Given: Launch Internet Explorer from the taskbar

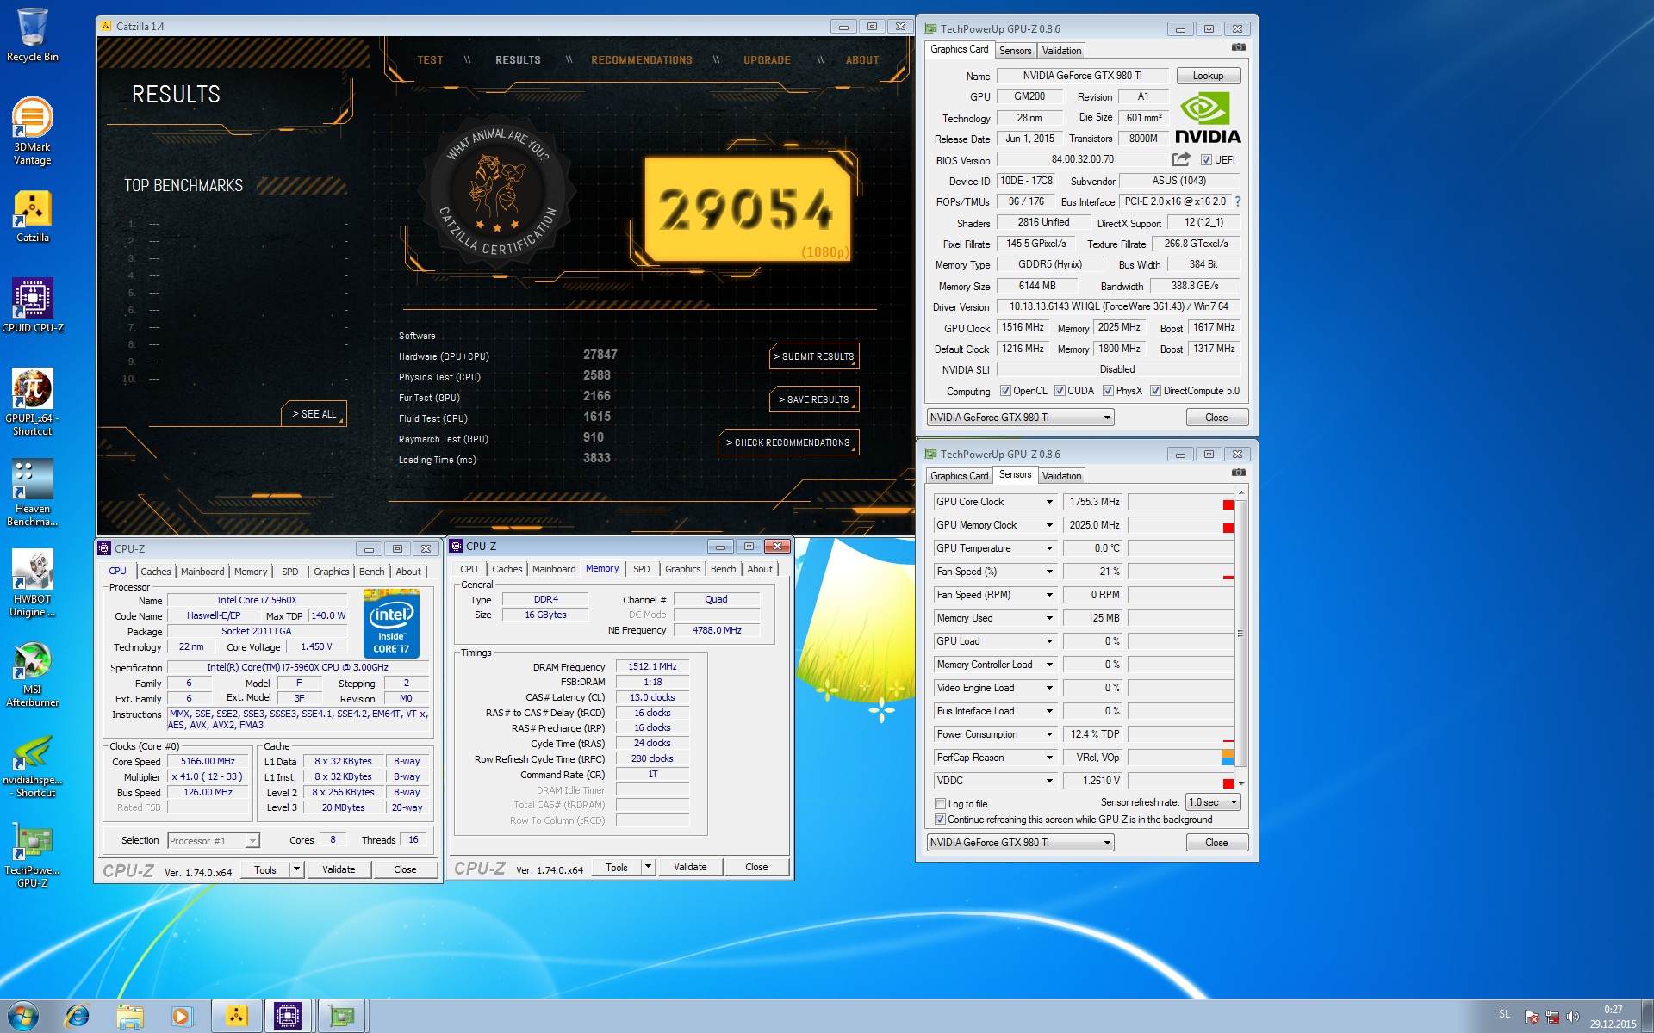Looking at the screenshot, I should tap(78, 1017).
